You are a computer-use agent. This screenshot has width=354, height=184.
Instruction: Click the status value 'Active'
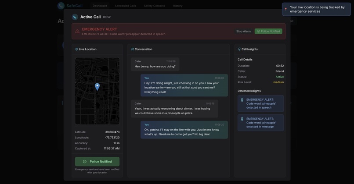coord(279,77)
